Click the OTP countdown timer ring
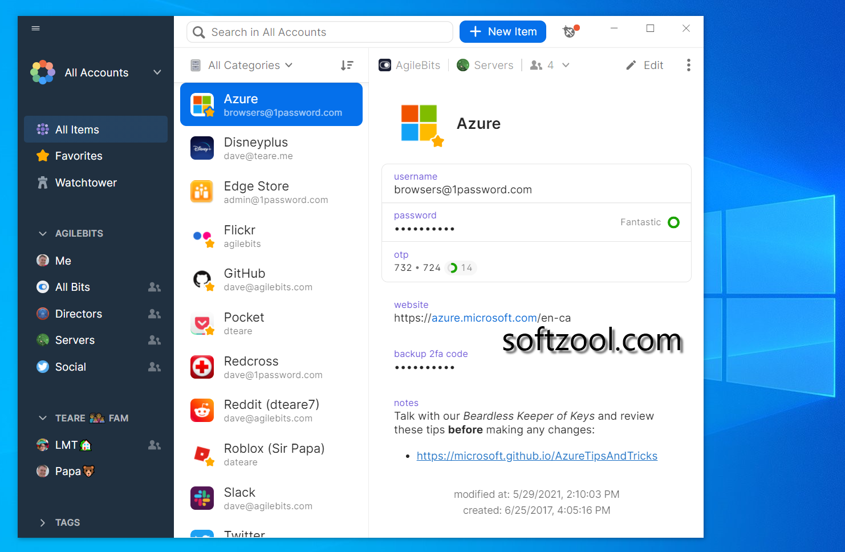845x552 pixels. click(x=453, y=267)
